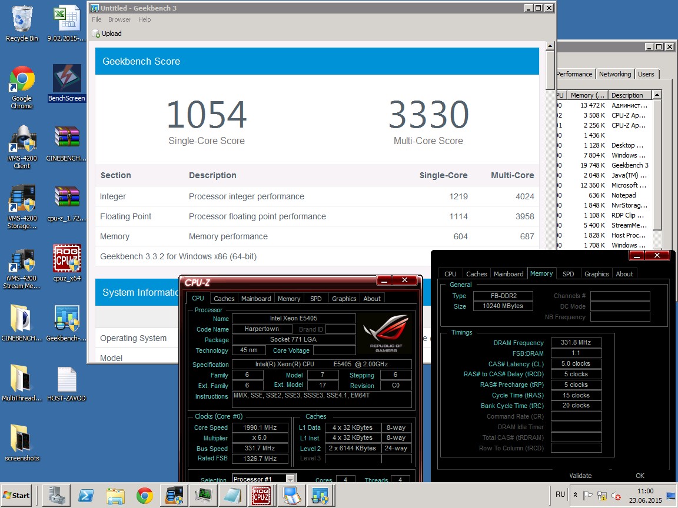Image resolution: width=678 pixels, height=508 pixels.
Task: Open the File menu in Geekbench
Action: (x=97, y=19)
